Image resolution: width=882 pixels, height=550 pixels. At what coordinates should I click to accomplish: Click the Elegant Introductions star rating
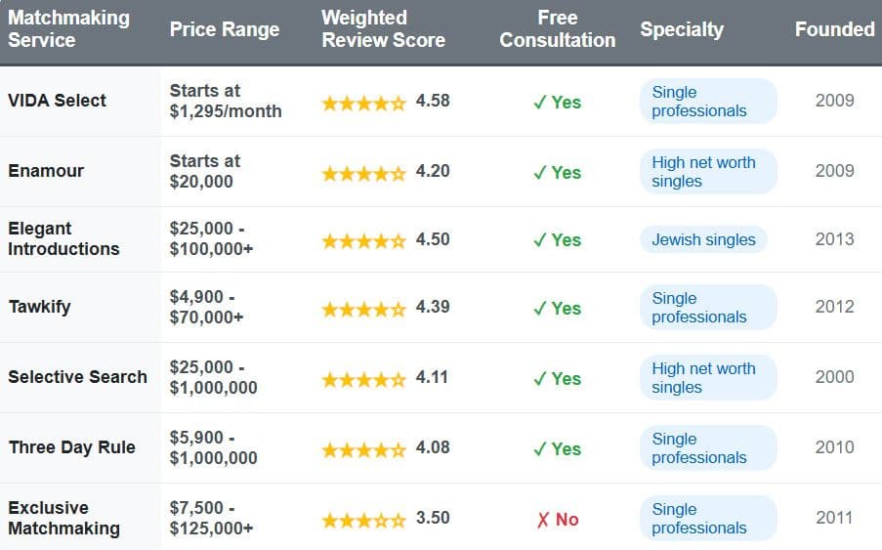(363, 240)
